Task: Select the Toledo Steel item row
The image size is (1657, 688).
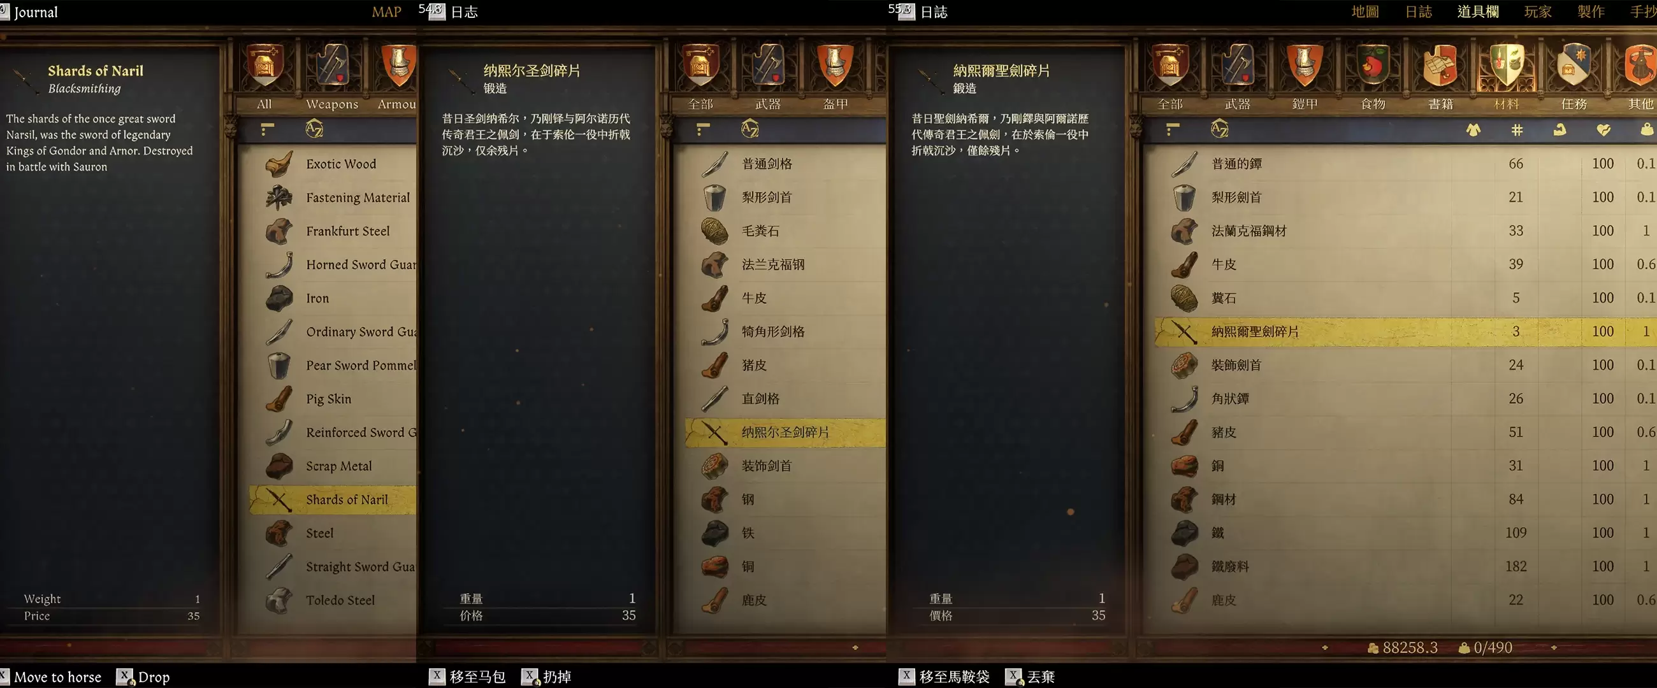Action: [333, 600]
